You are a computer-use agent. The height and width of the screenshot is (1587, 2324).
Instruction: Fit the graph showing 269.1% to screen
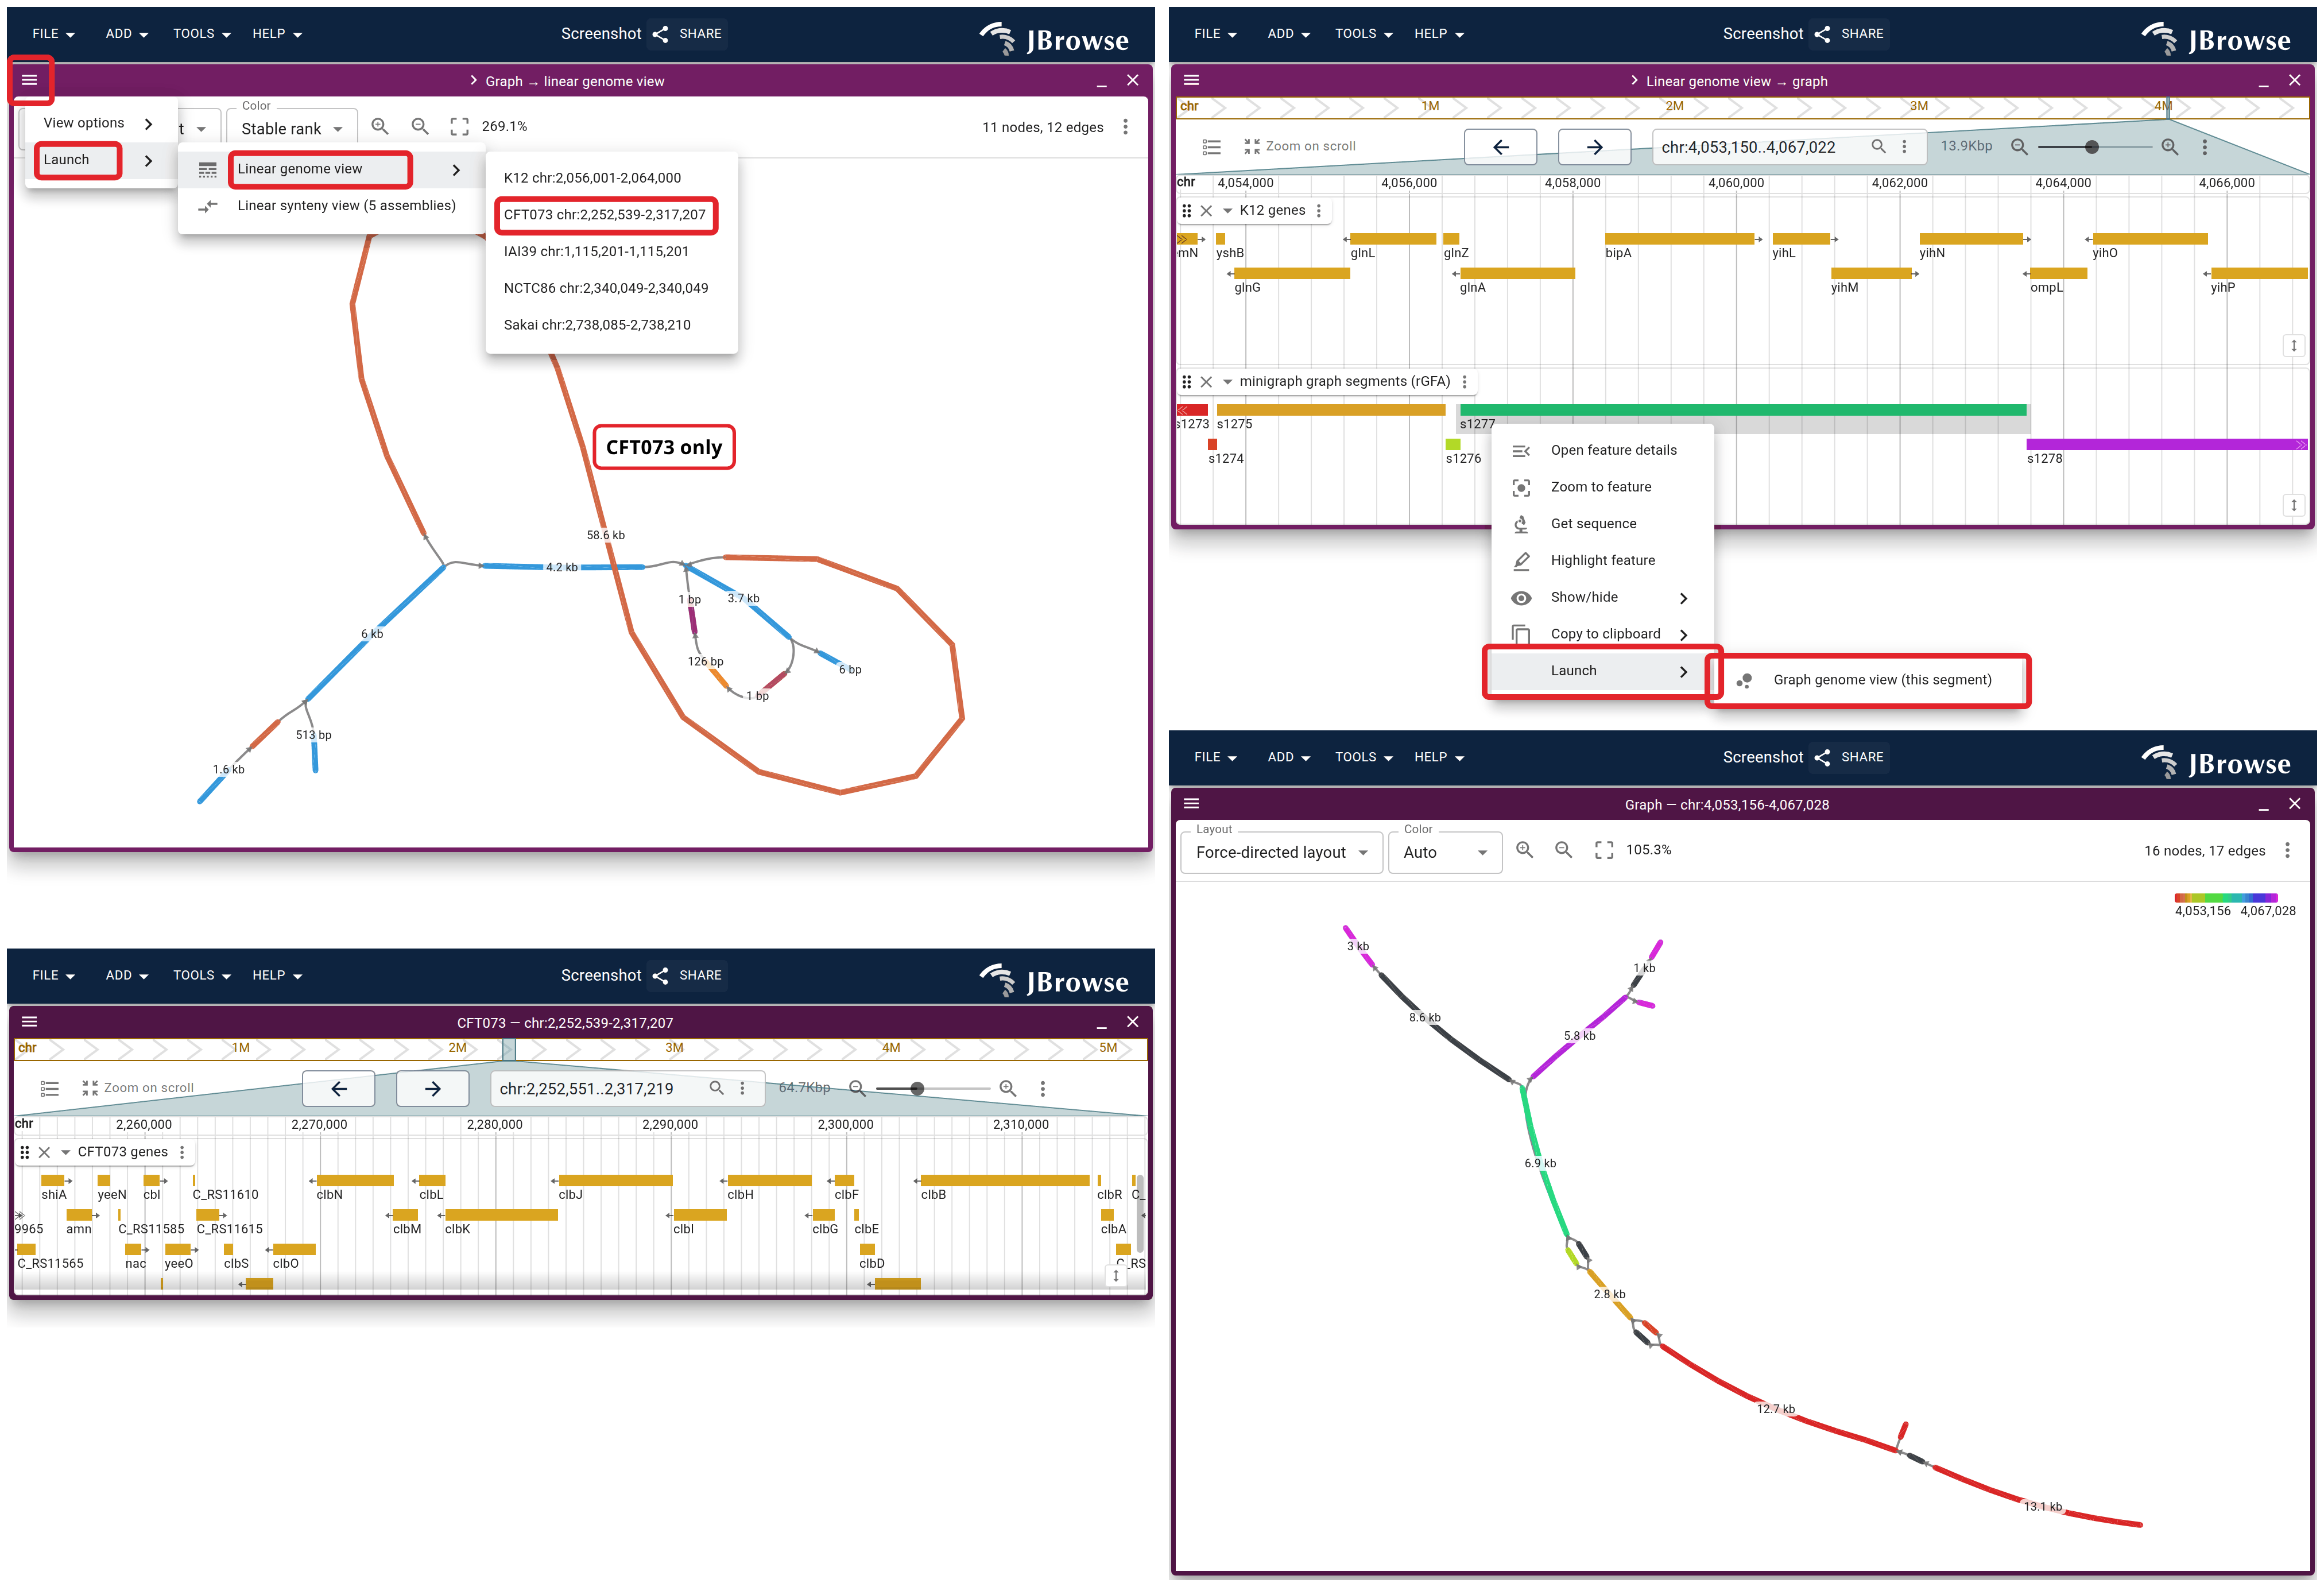point(459,127)
